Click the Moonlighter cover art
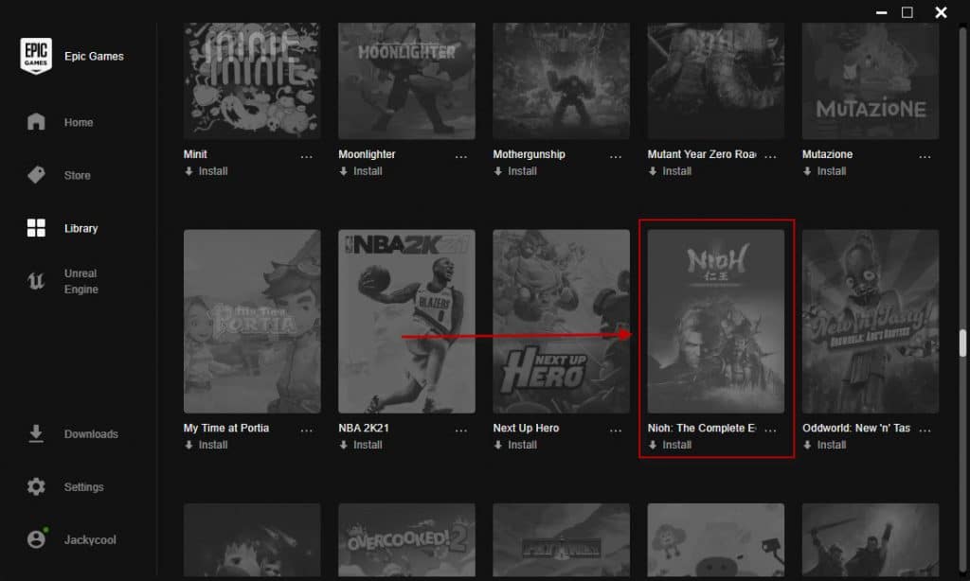This screenshot has height=581, width=970. coord(407,81)
